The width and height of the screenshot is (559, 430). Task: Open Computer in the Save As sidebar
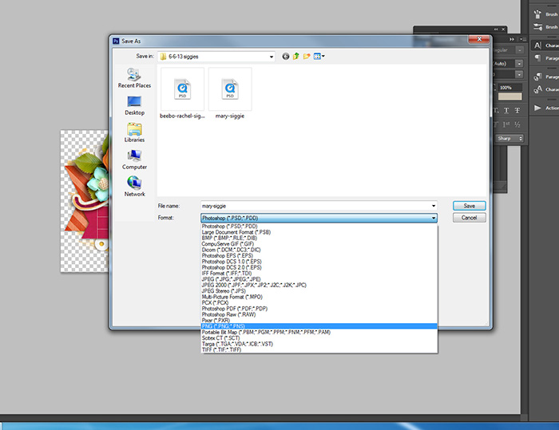(x=134, y=160)
